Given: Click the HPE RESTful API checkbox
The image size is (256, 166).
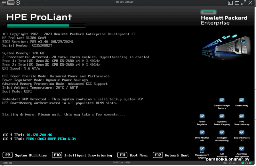Looking at the screenshot, I should [202, 132].
